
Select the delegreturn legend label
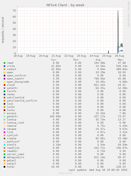(x=16, y=157)
